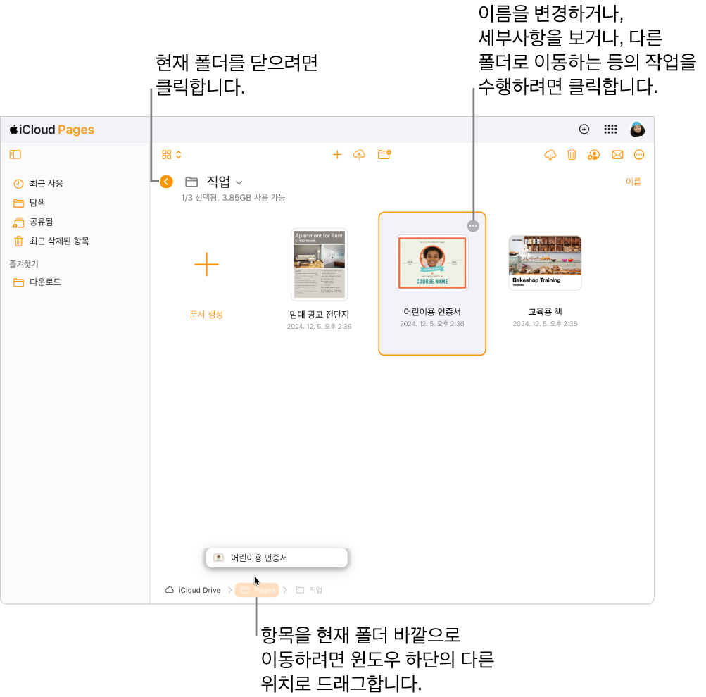Change sorting via 이름 link
706x697 pixels.
pos(633,182)
